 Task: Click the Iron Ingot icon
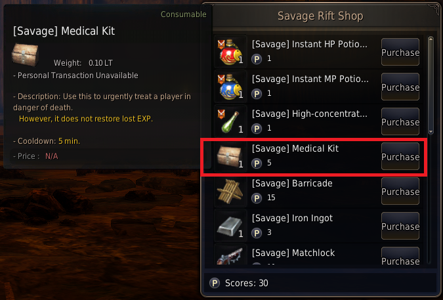pos(230,225)
